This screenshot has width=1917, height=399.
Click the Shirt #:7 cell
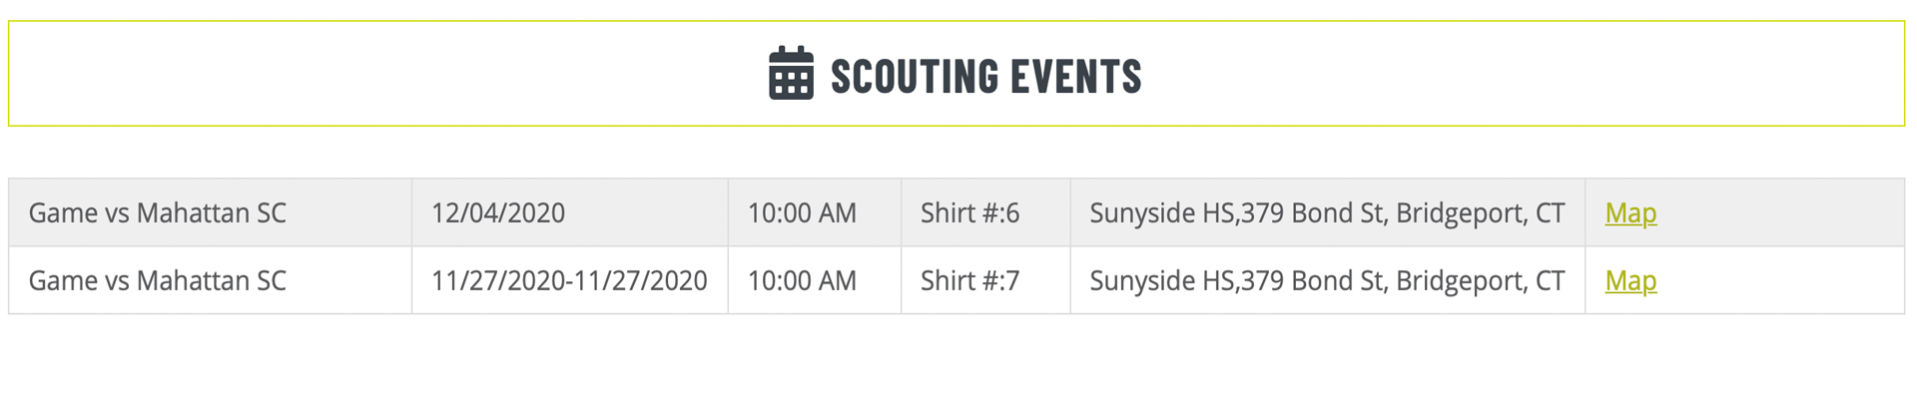coord(986,280)
